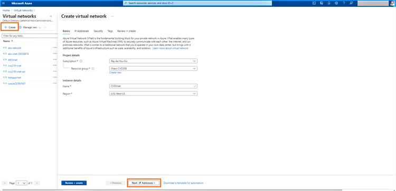
Task: Click the Review + create blue button
Action: click(74, 183)
